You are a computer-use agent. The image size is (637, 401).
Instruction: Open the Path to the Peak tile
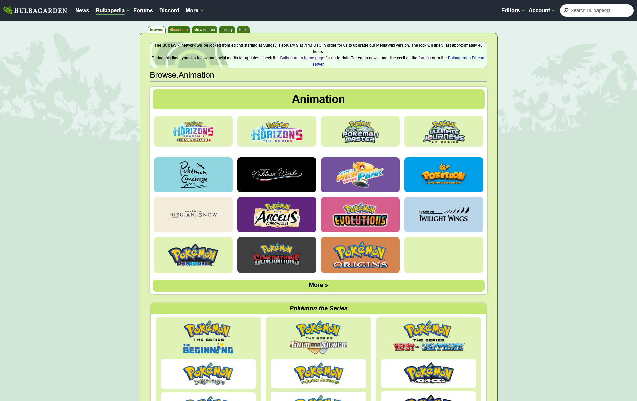[360, 175]
